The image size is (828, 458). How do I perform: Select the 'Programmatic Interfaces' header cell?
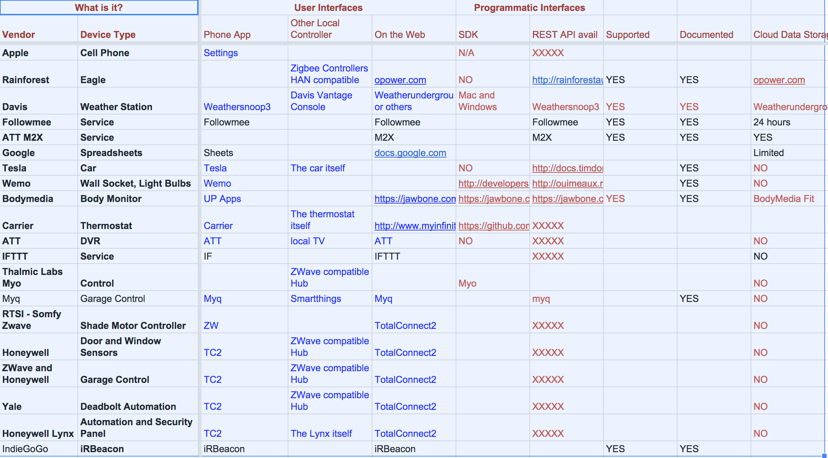[x=529, y=8]
